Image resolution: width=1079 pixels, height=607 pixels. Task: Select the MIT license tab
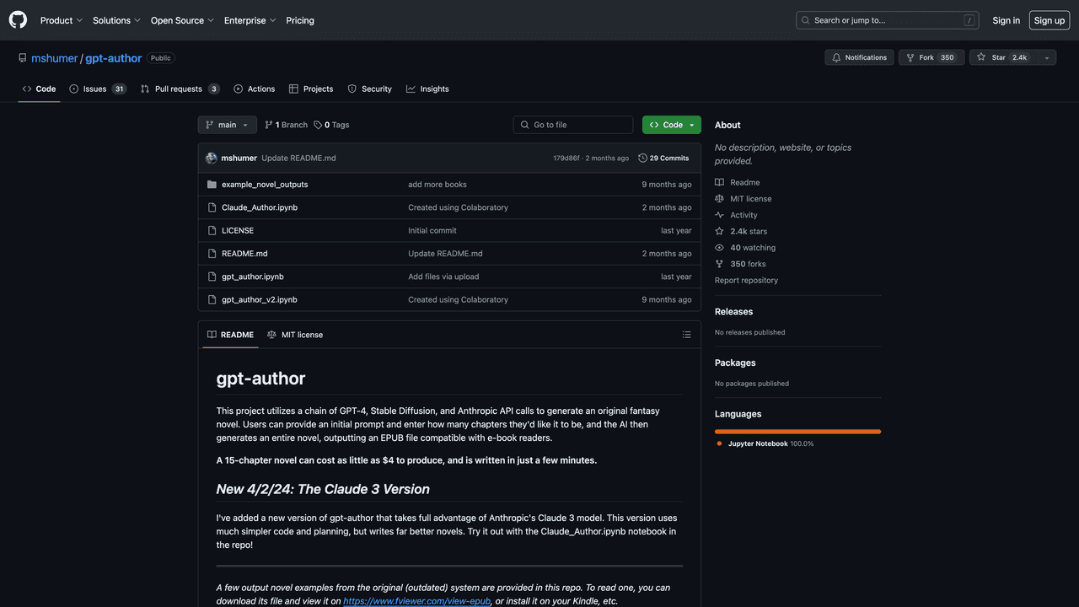pos(295,335)
